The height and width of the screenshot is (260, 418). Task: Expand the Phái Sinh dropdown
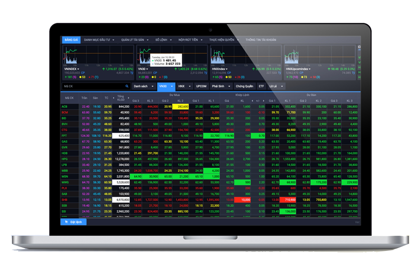[x=220, y=86]
